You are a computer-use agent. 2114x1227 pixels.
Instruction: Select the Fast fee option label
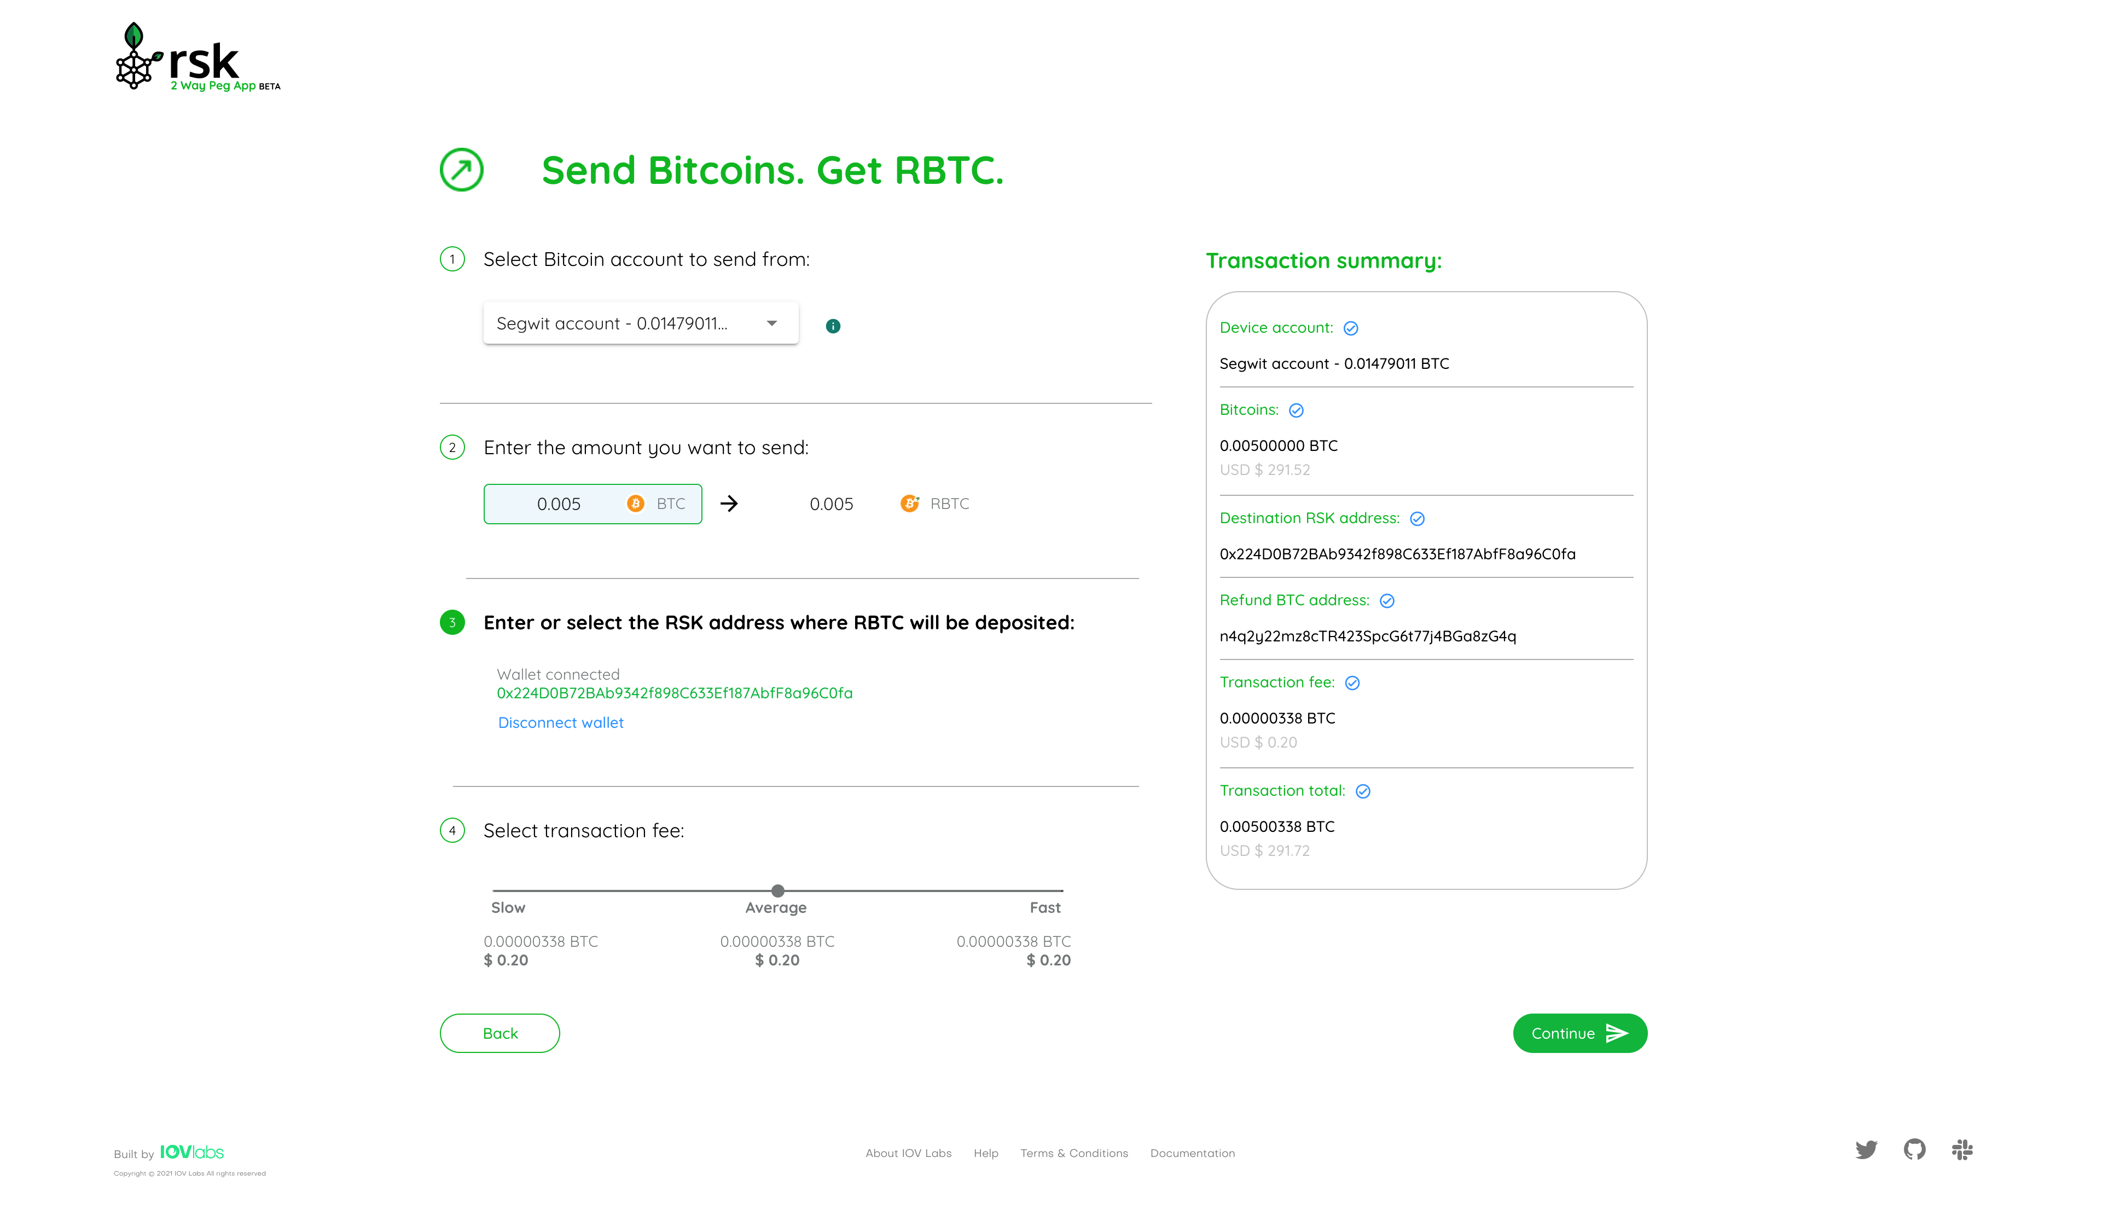tap(1044, 908)
